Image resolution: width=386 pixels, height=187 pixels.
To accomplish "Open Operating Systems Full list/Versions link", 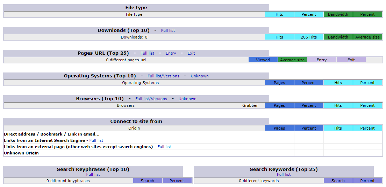I will pyautogui.click(x=163, y=76).
